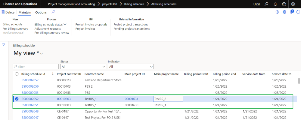
Task: Click the ribbon search magnifier icon
Action: pos(53,12)
